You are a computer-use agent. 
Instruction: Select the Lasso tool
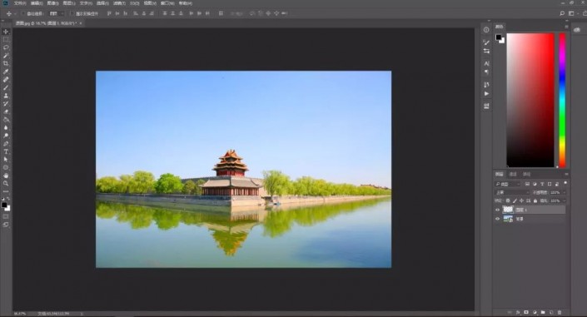(x=6, y=47)
